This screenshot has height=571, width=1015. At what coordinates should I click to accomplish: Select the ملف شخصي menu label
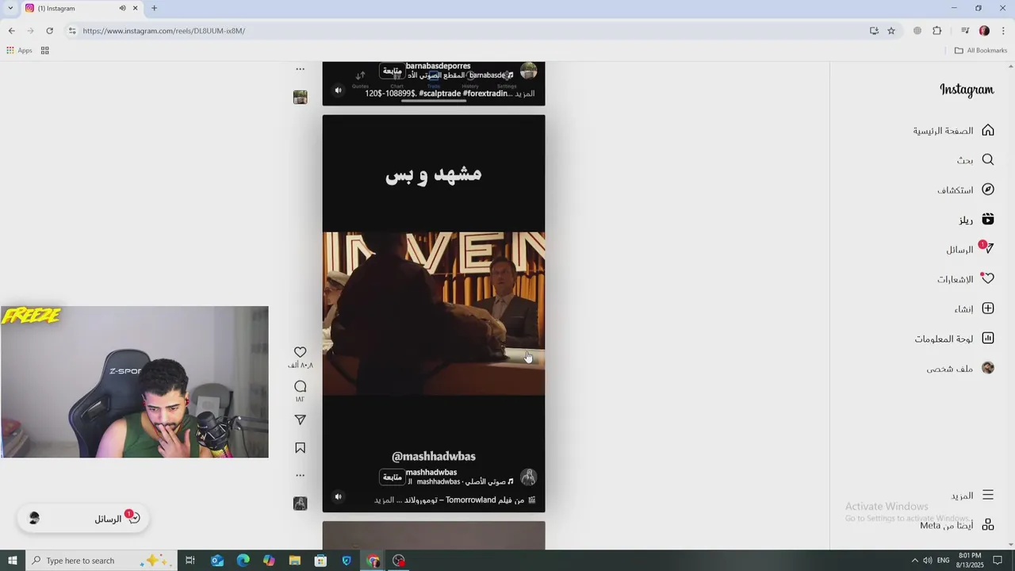pyautogui.click(x=950, y=369)
